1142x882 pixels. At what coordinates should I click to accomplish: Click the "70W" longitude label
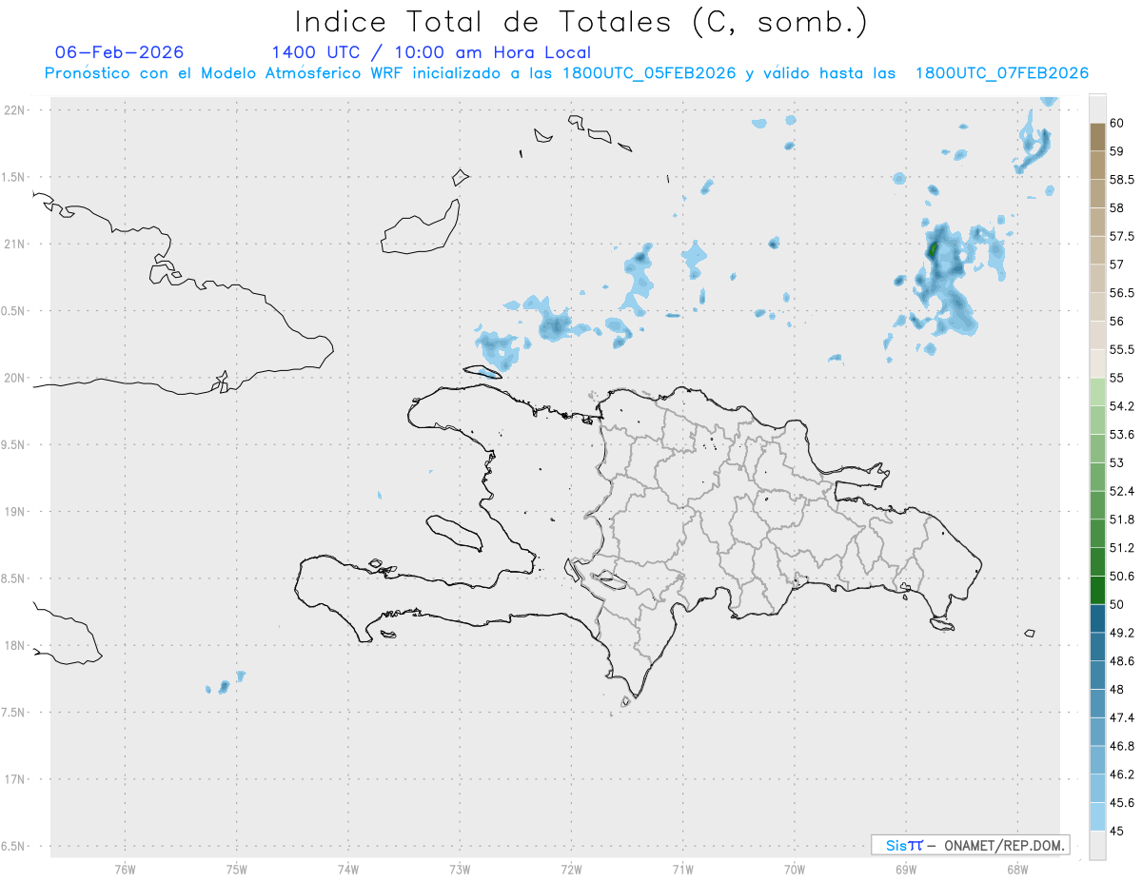795,869
